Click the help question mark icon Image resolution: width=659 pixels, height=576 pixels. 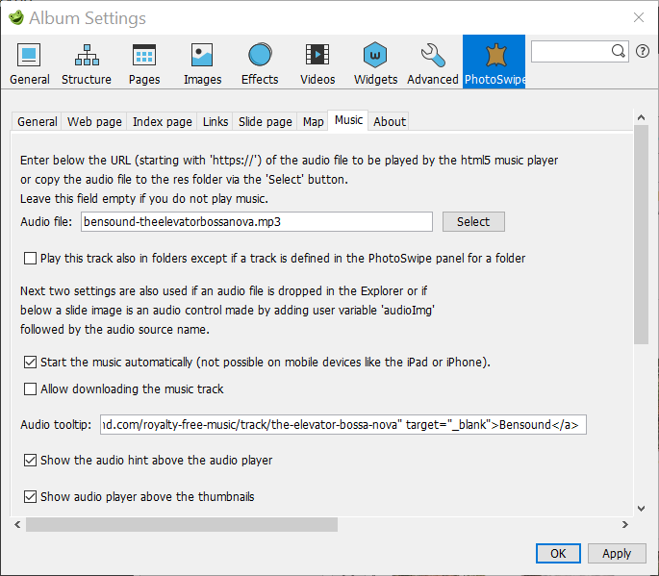[643, 51]
